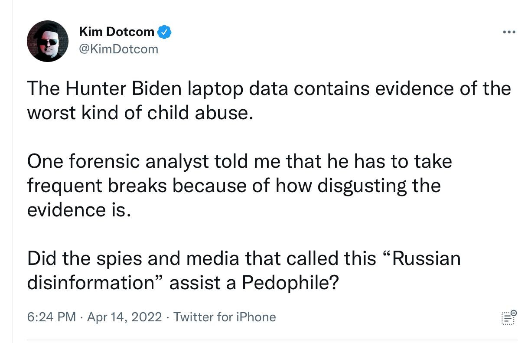Click the dotted note icon at bottom right
The image size is (518, 343).
click(x=509, y=317)
